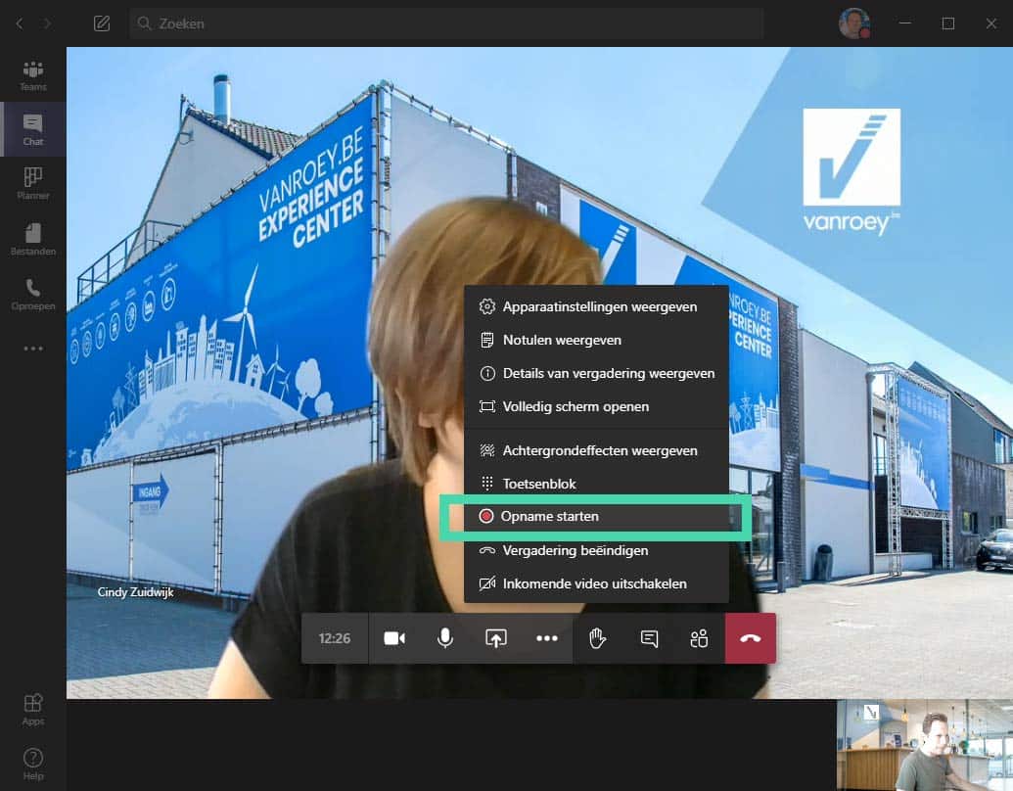Screen dimensions: 1013x791
Task: Raise your hand in the meeting
Action: tap(598, 638)
